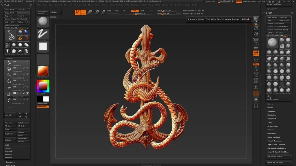Expand the FiberMesh brush section

(x=272, y=119)
